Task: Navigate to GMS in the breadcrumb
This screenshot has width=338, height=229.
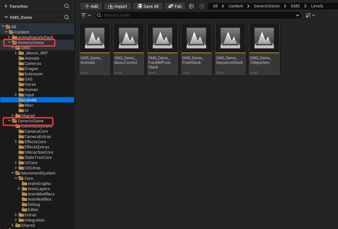Action: coord(295,6)
